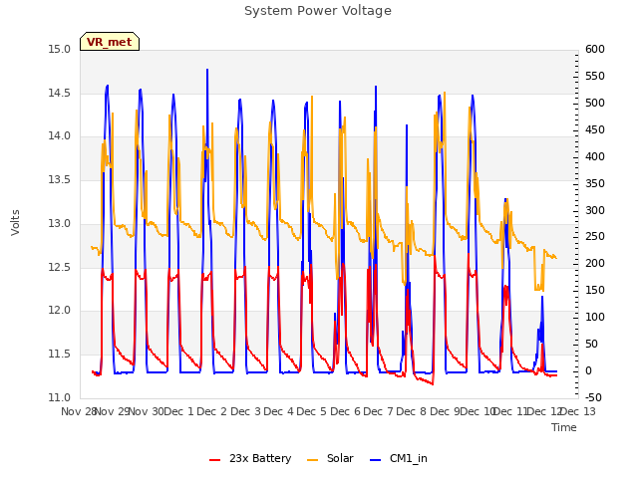The width and height of the screenshot is (638, 478).
Task: Click the 250 right axis tick label
Action: click(x=595, y=237)
